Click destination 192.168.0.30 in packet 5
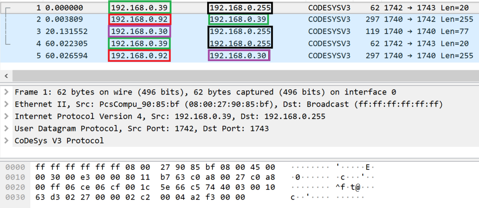The image size is (479, 208). click(239, 55)
